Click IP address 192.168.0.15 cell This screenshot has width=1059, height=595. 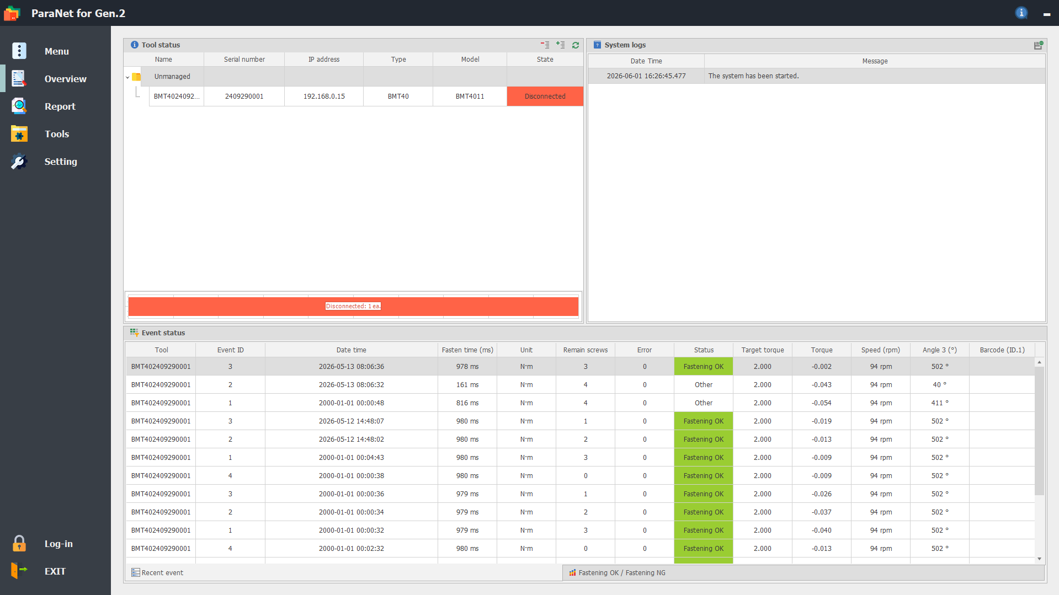click(324, 97)
